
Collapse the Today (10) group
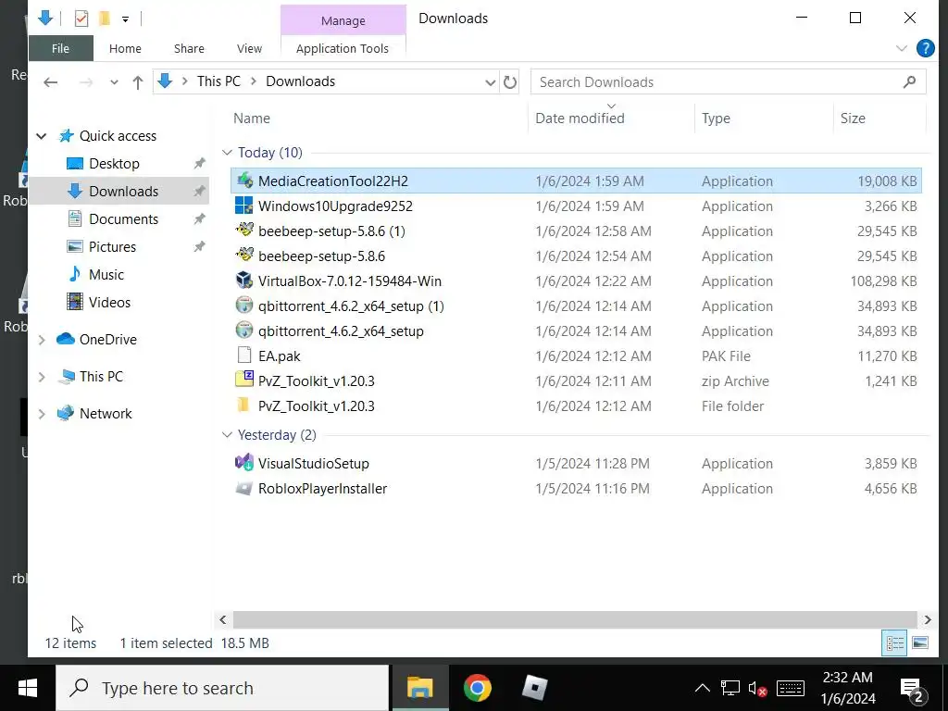[x=228, y=153]
